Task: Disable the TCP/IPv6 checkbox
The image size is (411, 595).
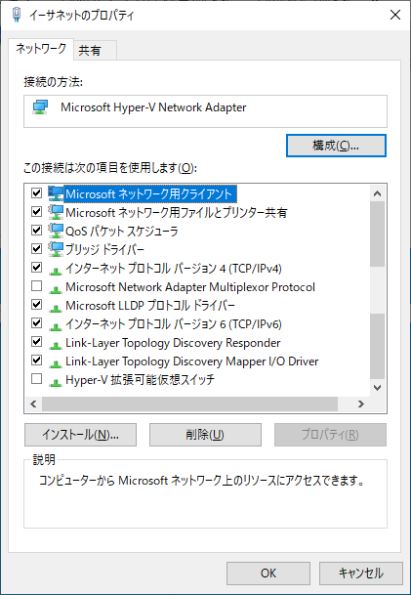Action: point(36,323)
